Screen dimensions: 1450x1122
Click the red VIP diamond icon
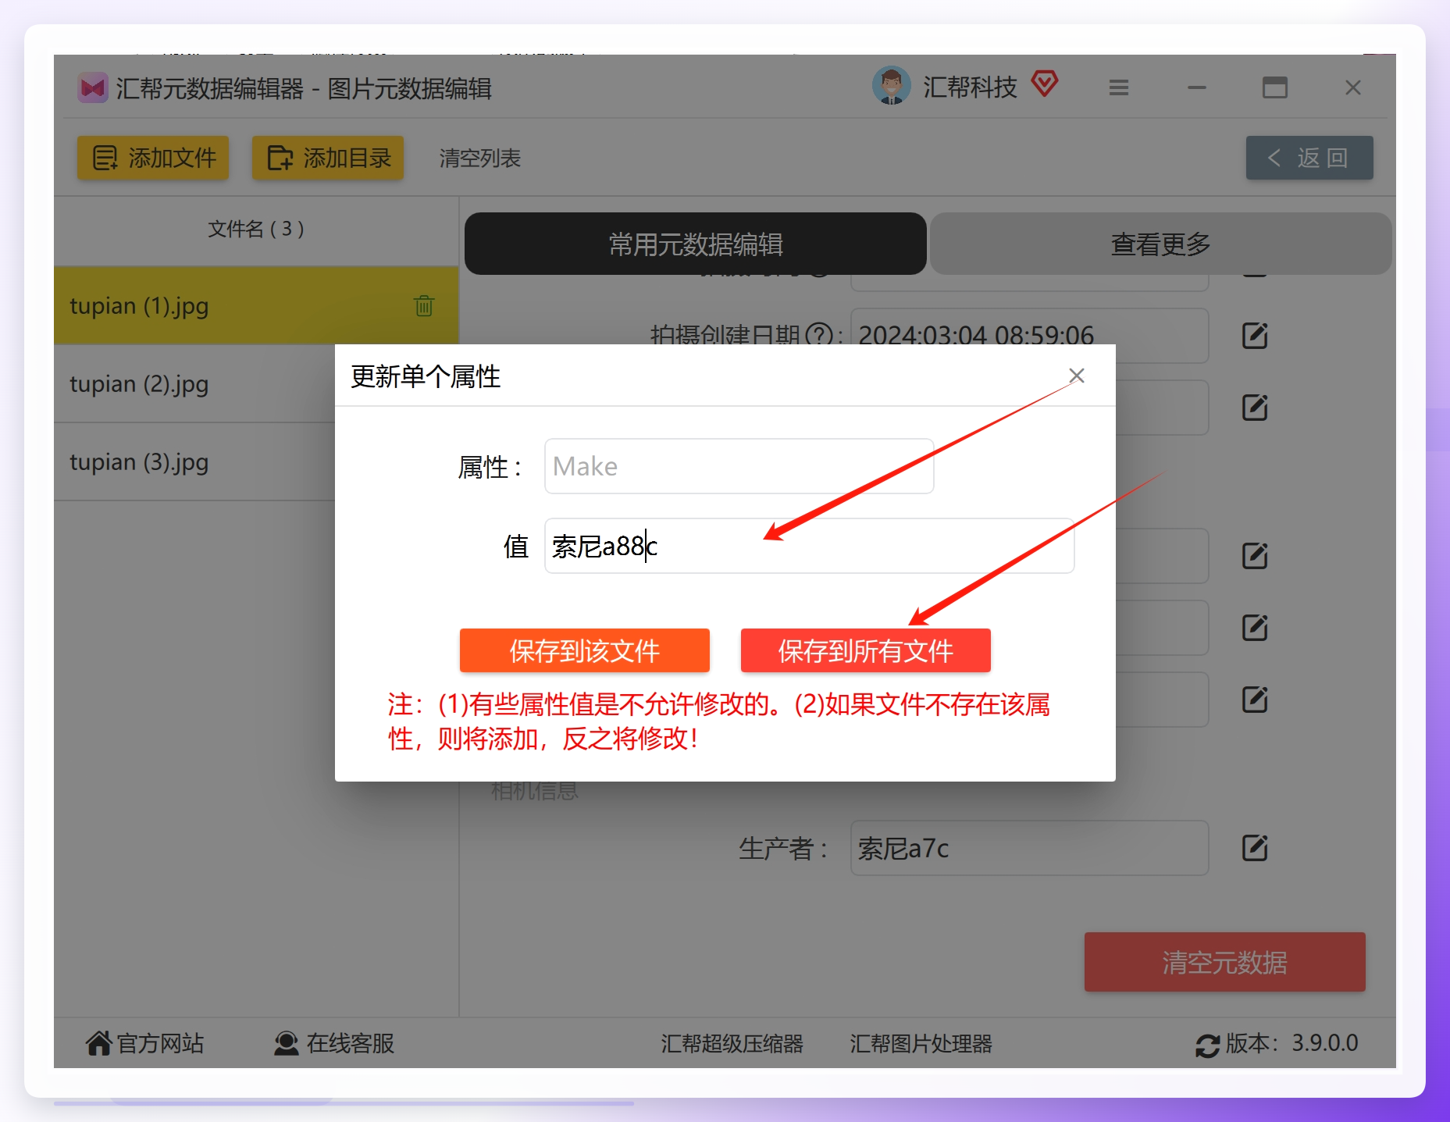[x=1045, y=84]
